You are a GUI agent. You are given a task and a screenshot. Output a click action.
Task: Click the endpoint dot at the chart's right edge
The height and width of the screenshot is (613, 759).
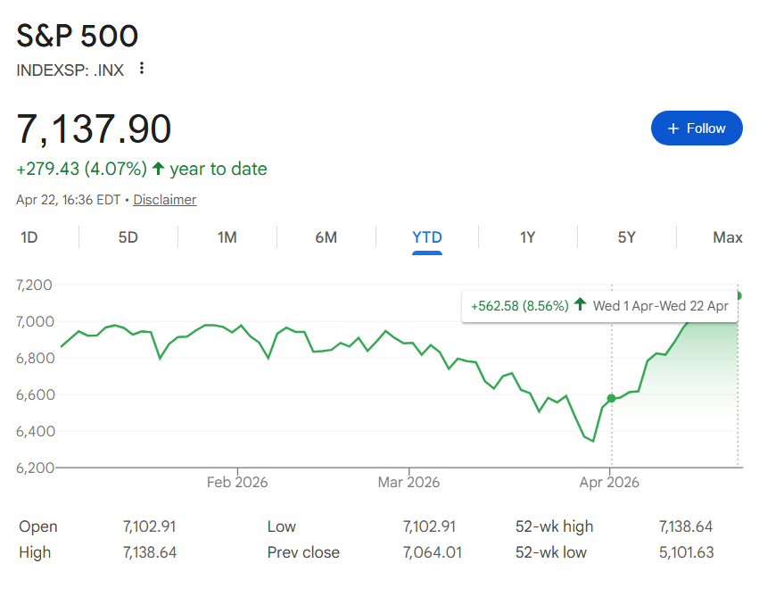click(739, 294)
